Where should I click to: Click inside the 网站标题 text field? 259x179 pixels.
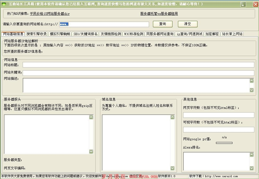pyautogui.click(x=138, y=65)
